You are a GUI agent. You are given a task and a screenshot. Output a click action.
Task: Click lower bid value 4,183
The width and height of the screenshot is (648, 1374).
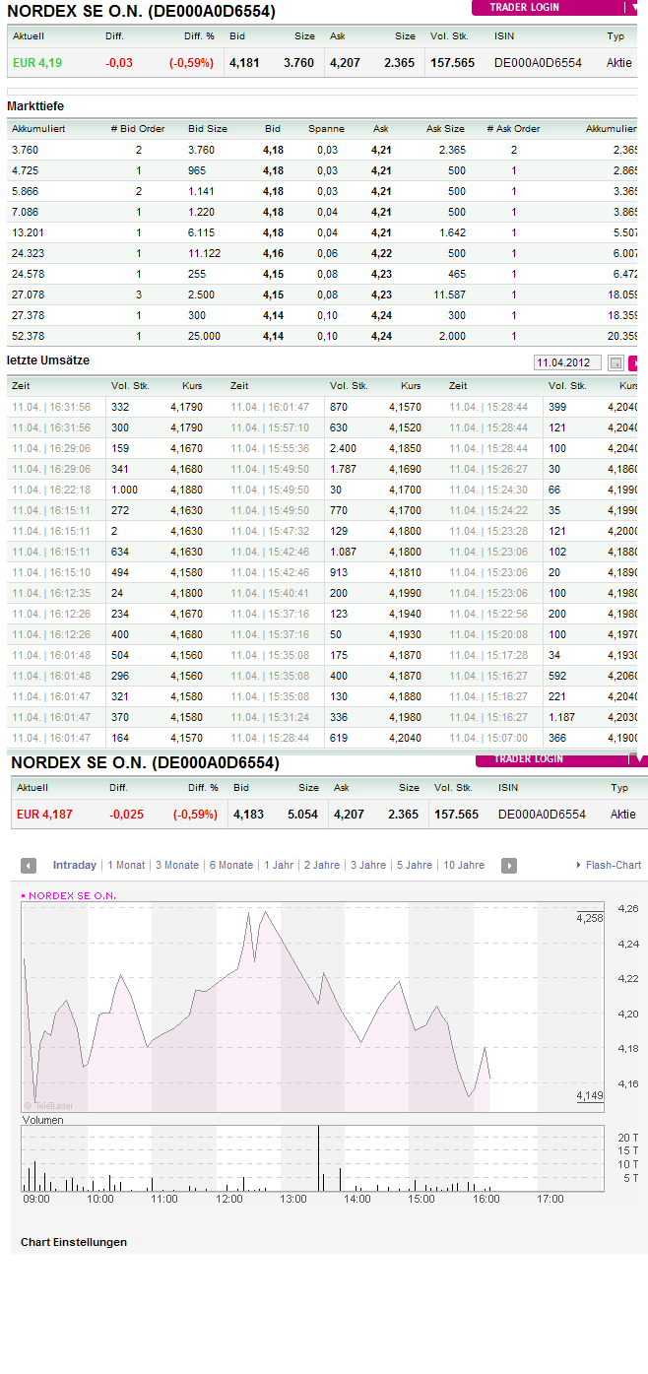tap(247, 815)
